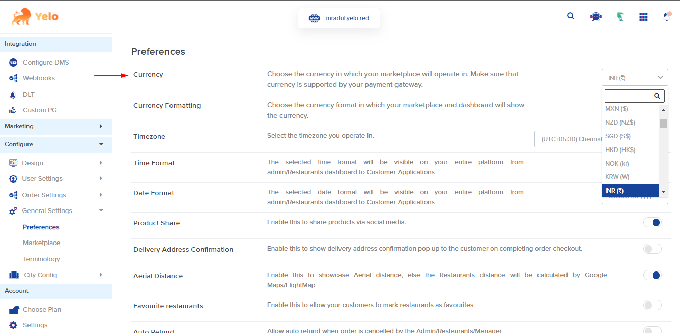The width and height of the screenshot is (680, 333).
Task: Open the DLT page
Action: [29, 95]
